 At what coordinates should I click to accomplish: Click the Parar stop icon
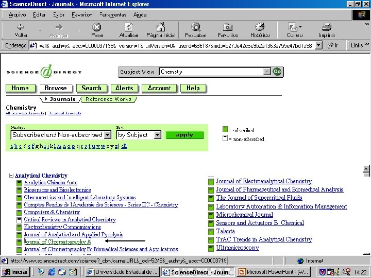[x=96, y=27]
